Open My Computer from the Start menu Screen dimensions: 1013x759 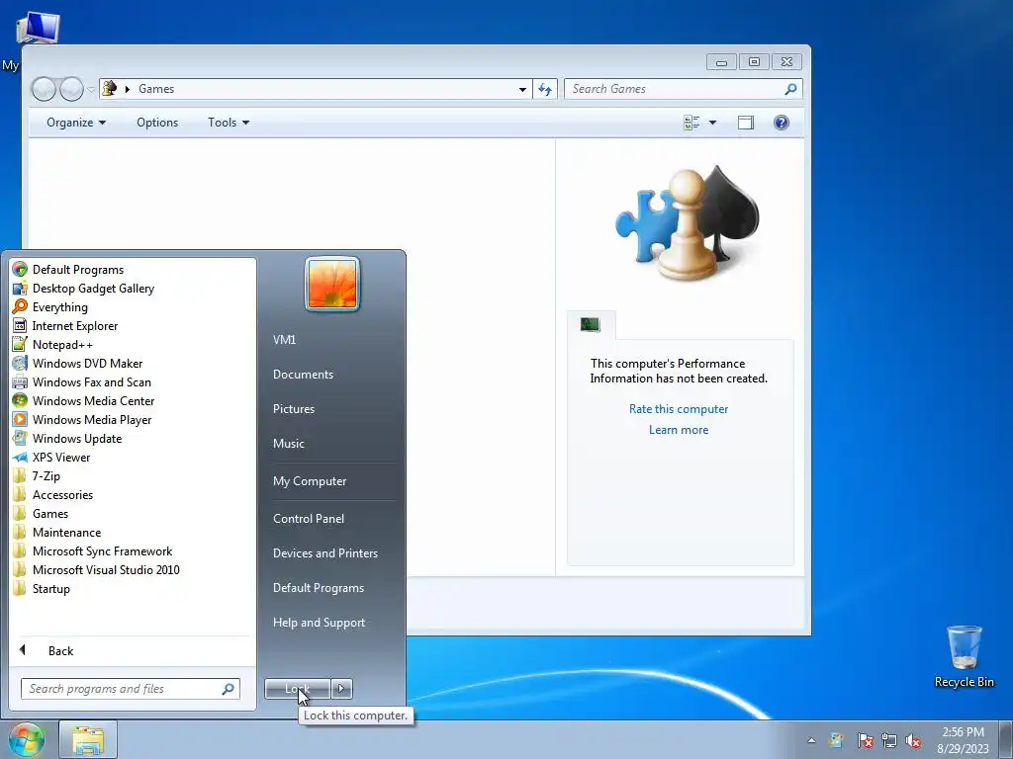pos(310,481)
